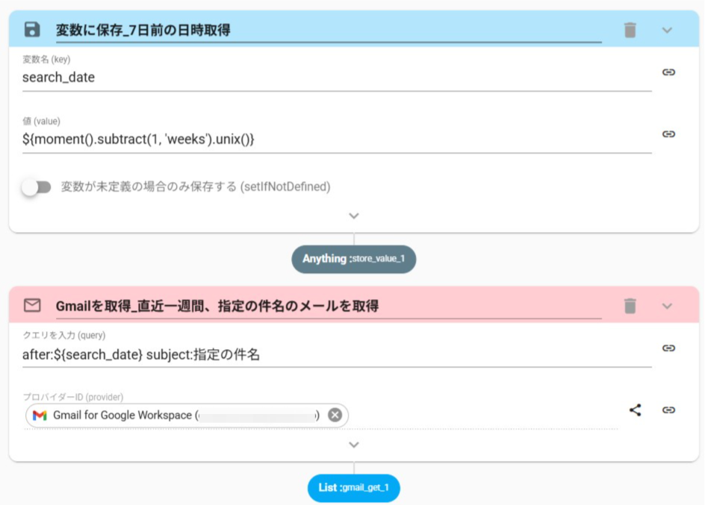Image resolution: width=705 pixels, height=505 pixels.
Task: Click the envelope icon in the Gmail step header
Action: (x=32, y=306)
